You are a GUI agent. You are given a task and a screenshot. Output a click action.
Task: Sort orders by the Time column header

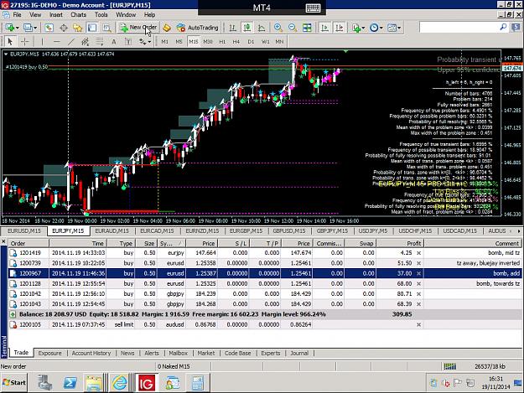(78, 243)
